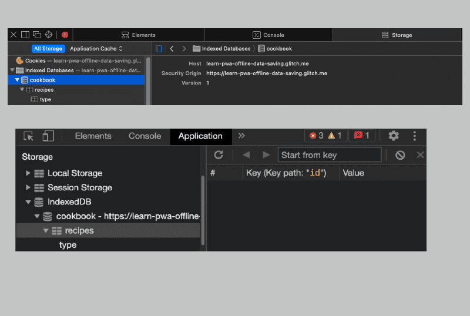Switch to the Safari Elements tab
Viewport: 470px width, 316px height.
click(x=139, y=35)
